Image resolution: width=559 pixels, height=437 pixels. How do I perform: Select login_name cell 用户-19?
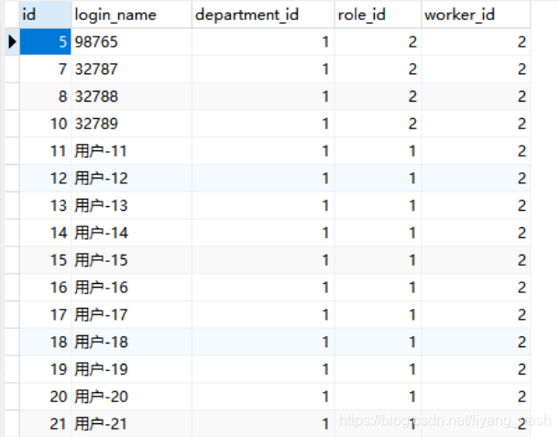pyautogui.click(x=132, y=369)
